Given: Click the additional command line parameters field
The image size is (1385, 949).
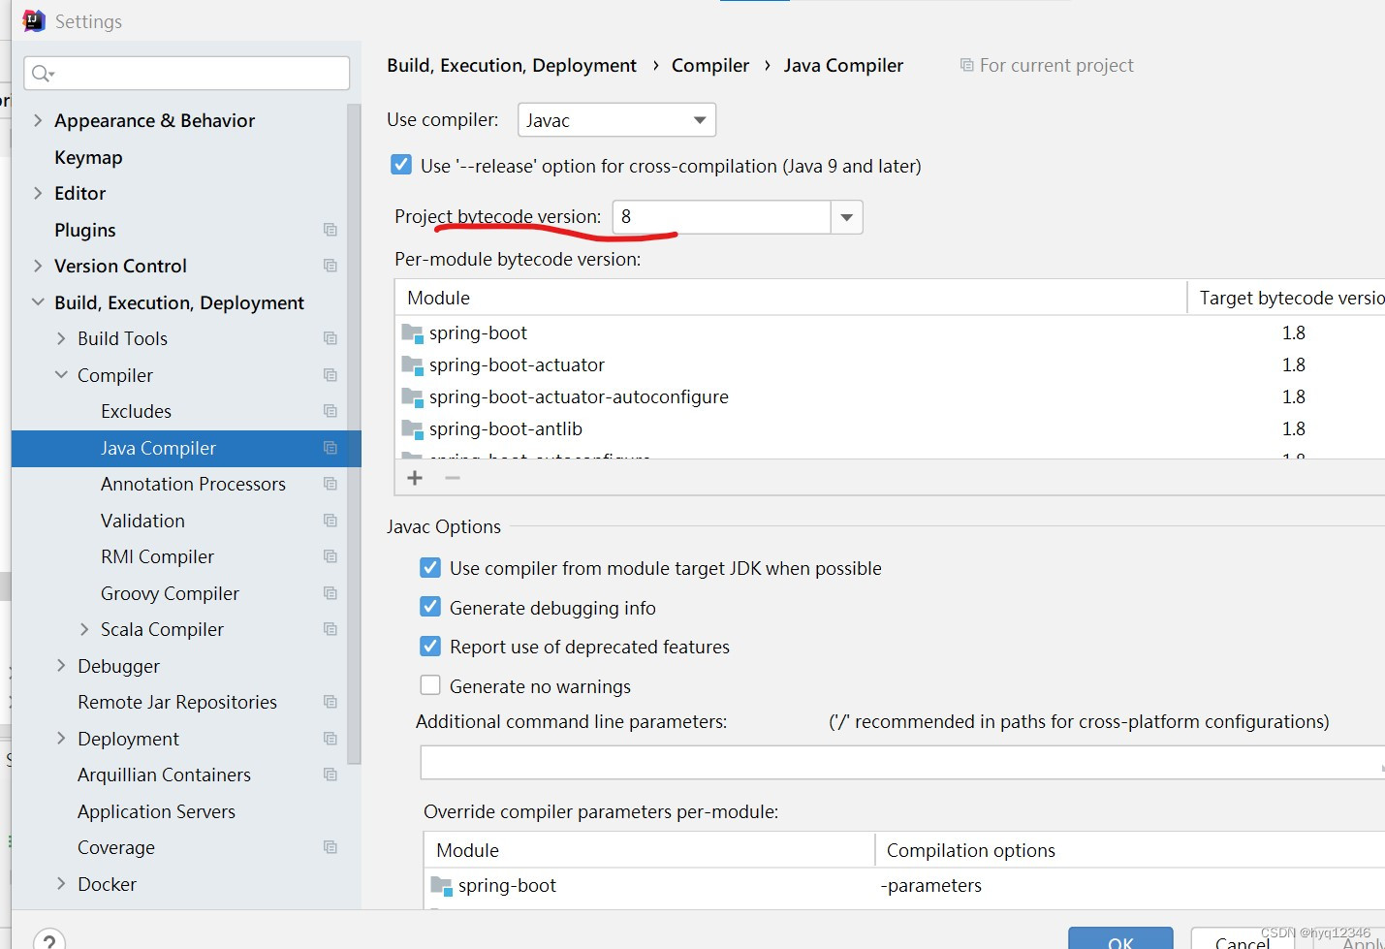Looking at the screenshot, I should (x=872, y=762).
